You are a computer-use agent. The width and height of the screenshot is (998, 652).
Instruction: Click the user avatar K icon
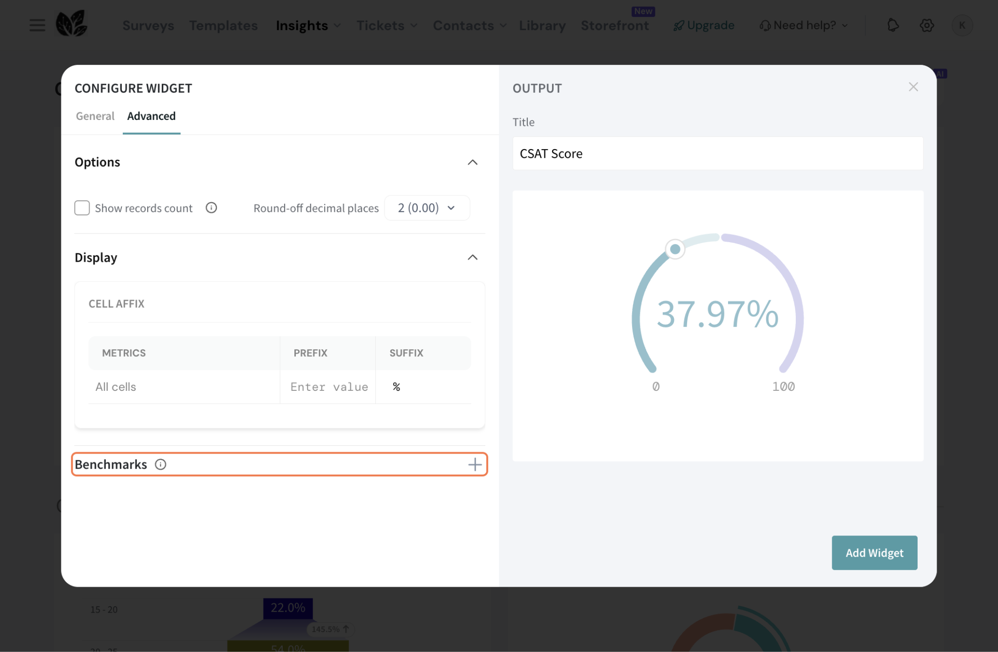(x=962, y=25)
